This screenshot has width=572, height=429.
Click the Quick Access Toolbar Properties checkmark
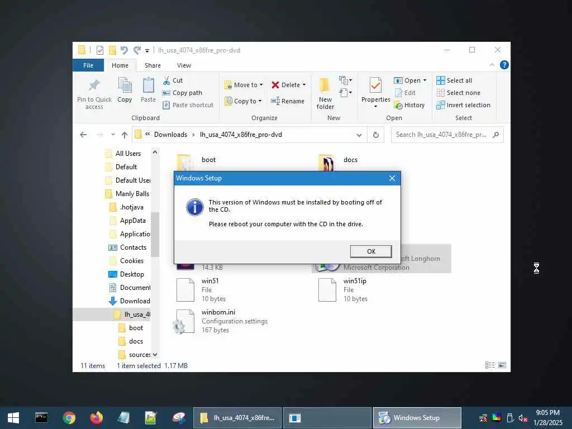(x=99, y=50)
